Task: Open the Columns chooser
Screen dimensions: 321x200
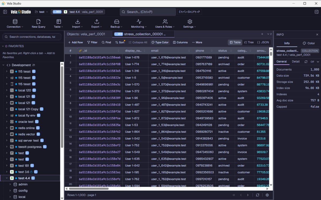Action: coord(180,42)
